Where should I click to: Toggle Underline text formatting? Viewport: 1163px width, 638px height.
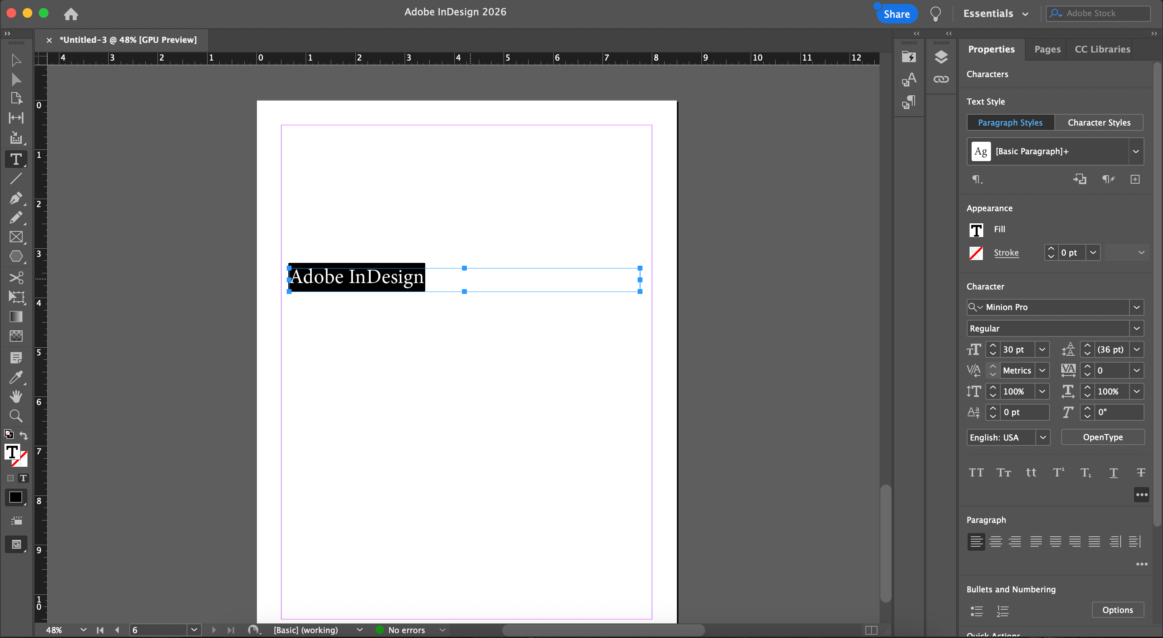[x=1113, y=473]
